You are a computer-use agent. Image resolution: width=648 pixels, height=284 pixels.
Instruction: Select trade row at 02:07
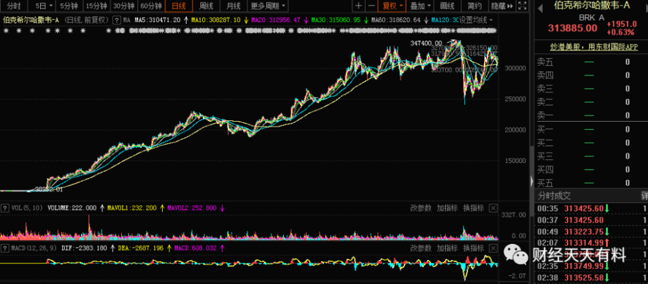(x=590, y=243)
